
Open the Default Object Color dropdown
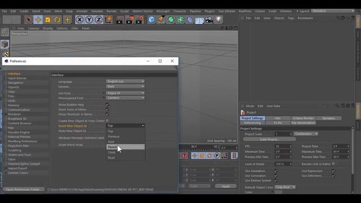[x=285, y=187]
